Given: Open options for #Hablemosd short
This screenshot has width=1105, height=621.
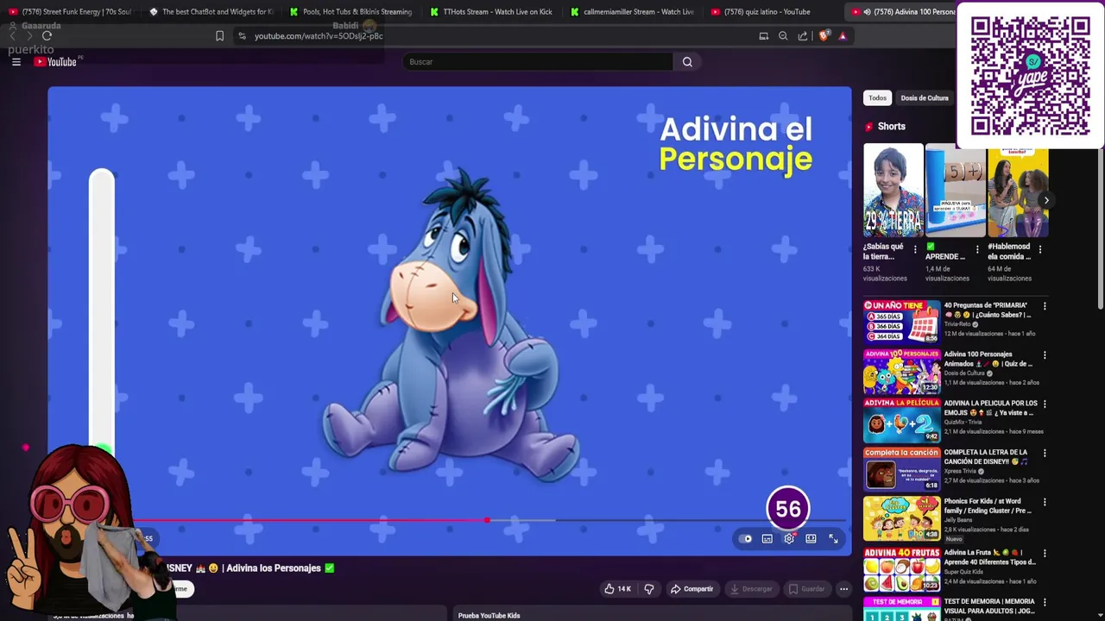Looking at the screenshot, I should pyautogui.click(x=1039, y=249).
